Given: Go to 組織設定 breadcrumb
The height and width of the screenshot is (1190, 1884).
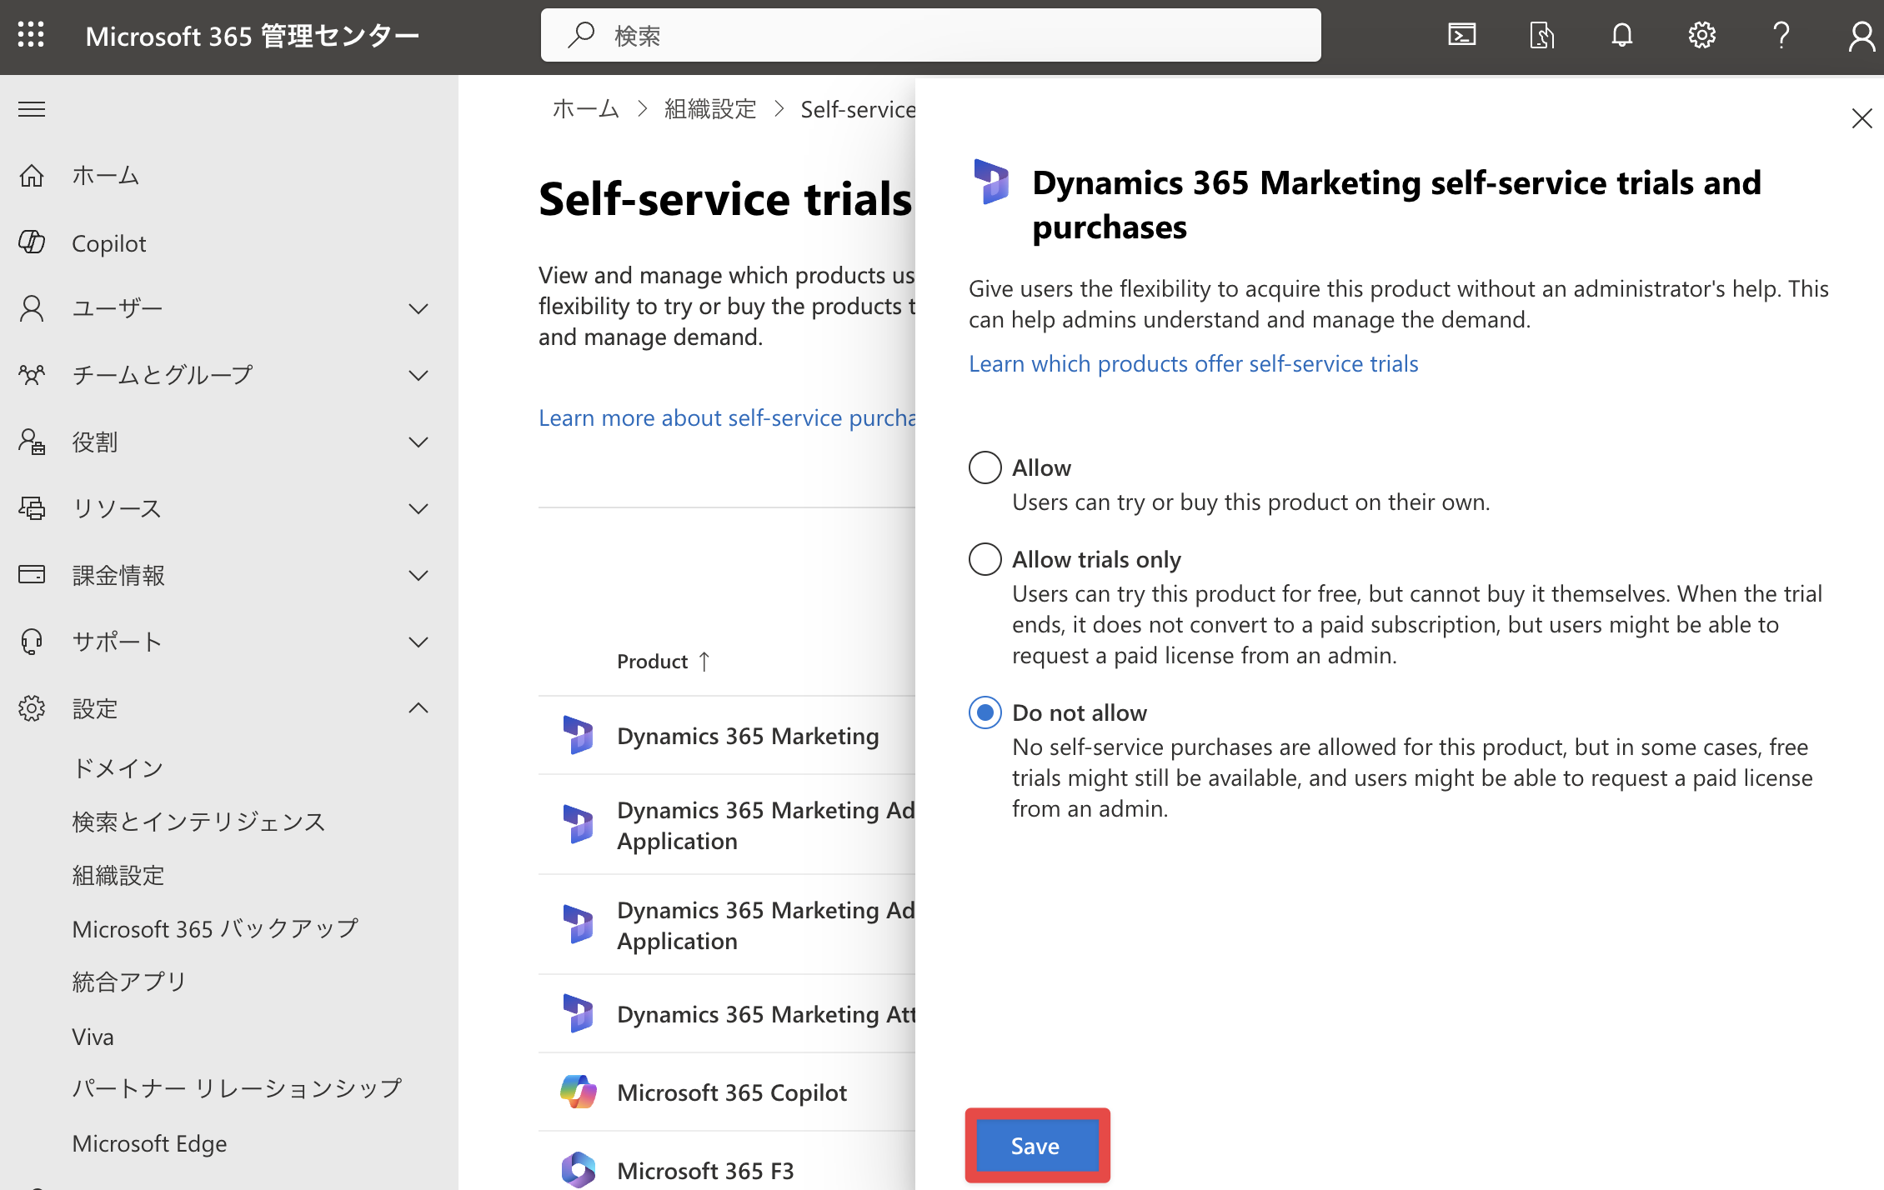Looking at the screenshot, I should tap(710, 108).
